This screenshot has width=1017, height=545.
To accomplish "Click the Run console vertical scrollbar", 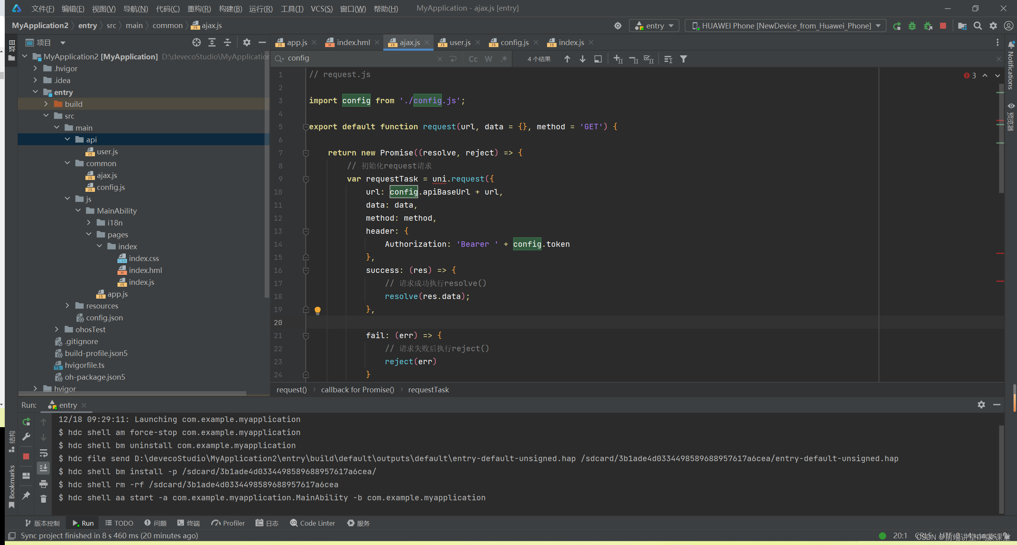I will tap(1001, 469).
